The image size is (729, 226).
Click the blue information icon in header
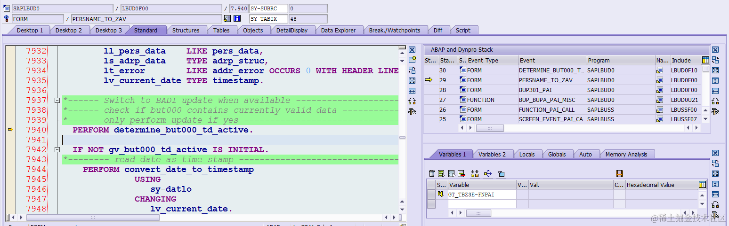click(237, 19)
